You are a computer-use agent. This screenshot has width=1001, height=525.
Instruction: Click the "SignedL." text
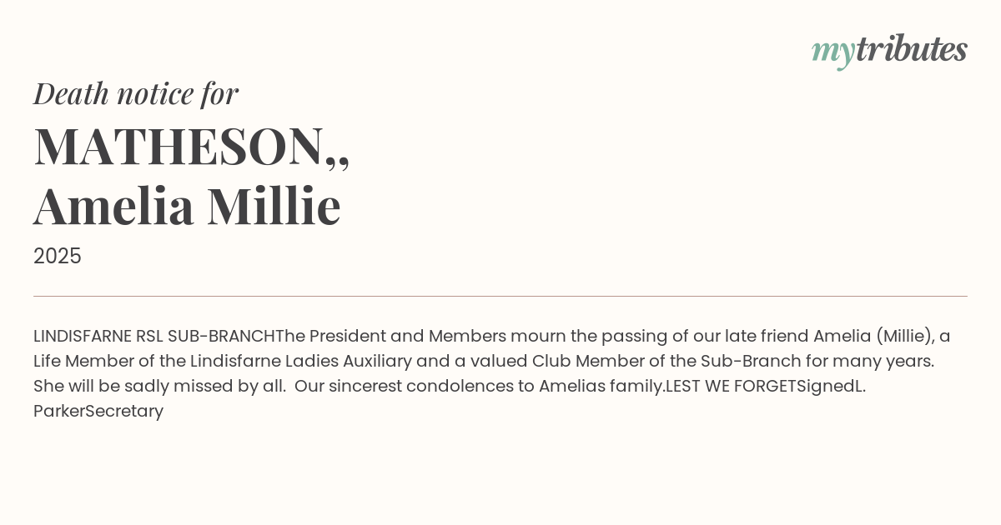point(832,387)
